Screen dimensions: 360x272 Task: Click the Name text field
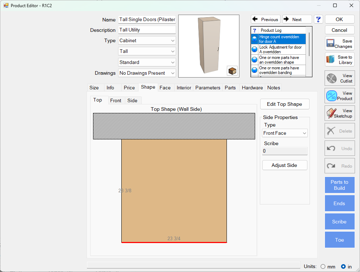pos(147,20)
